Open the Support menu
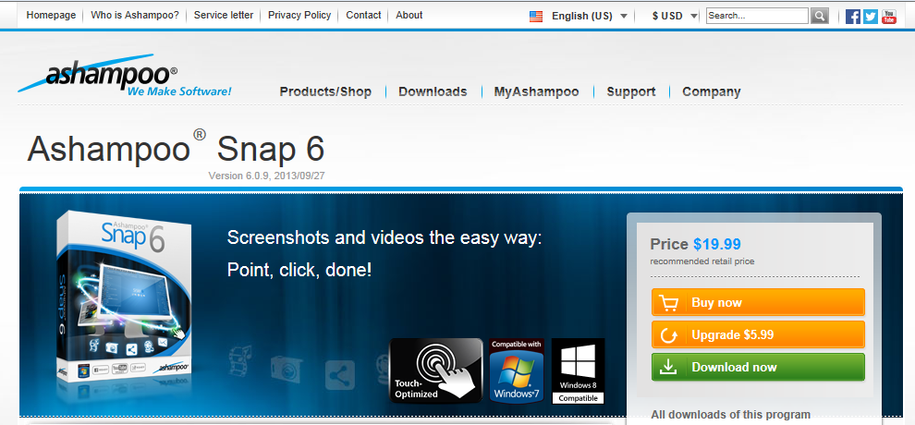The height and width of the screenshot is (425, 915). pos(631,91)
